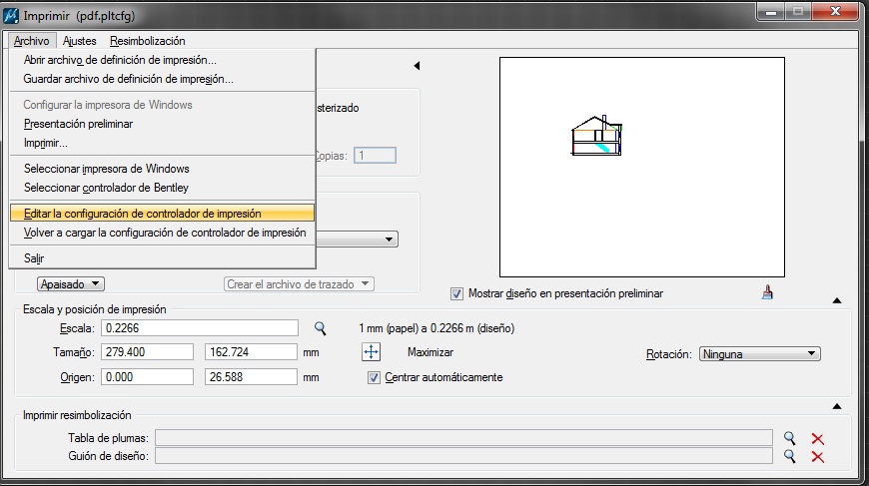Viewport: 869px width, 486px height.
Task: Click the Tabla de plumas text field
Action: (x=463, y=438)
